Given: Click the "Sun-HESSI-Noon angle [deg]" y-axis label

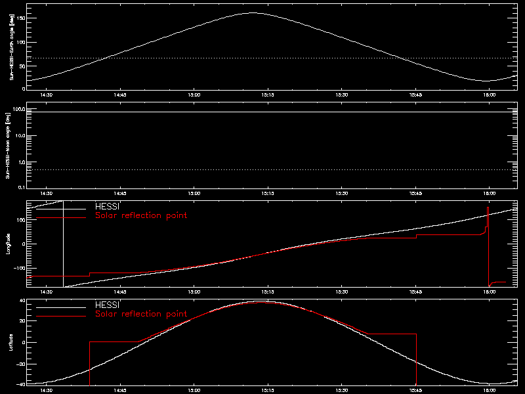Looking at the screenshot, I should tap(8, 145).
